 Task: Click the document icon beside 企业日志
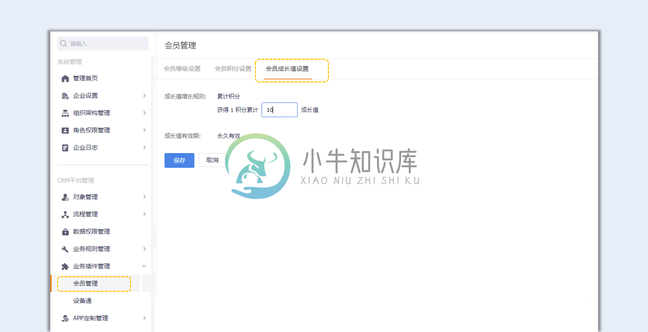(x=65, y=148)
